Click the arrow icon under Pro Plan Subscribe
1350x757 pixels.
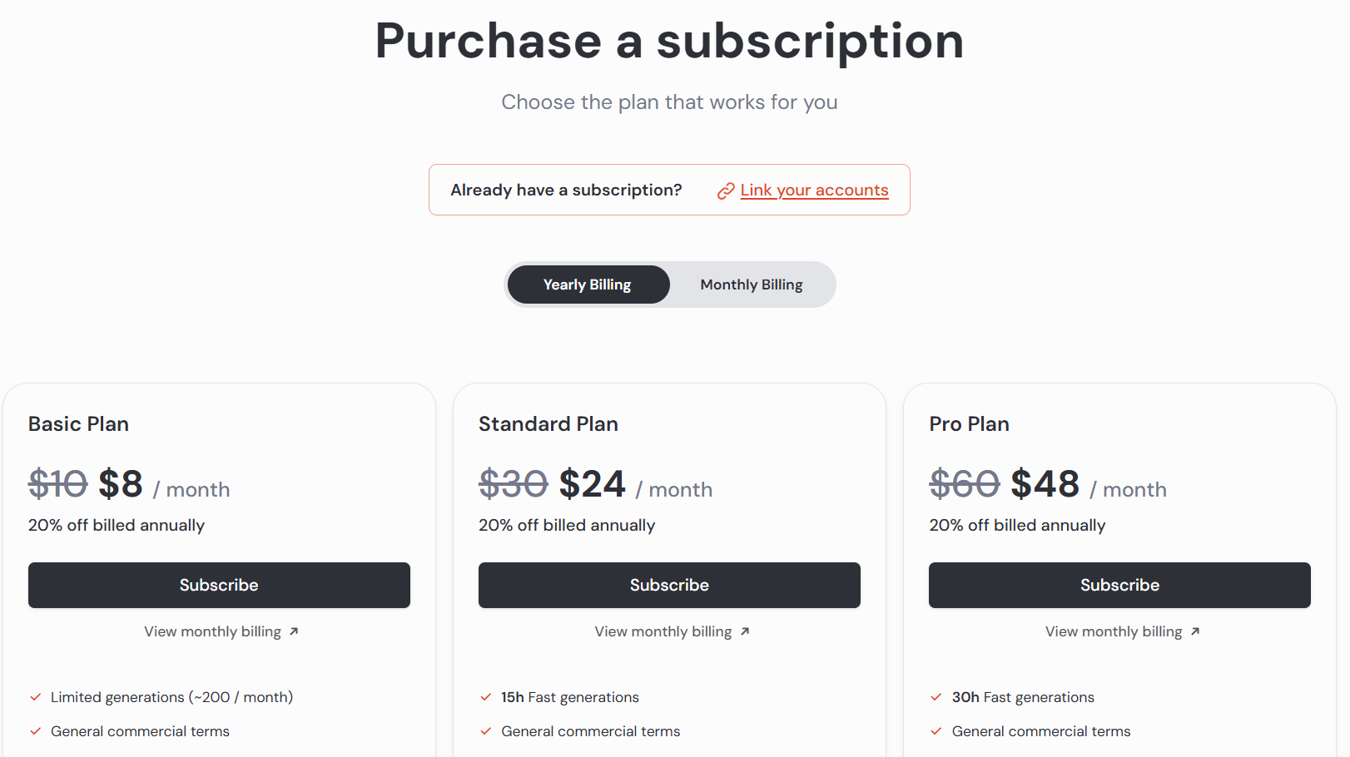pos(1195,632)
